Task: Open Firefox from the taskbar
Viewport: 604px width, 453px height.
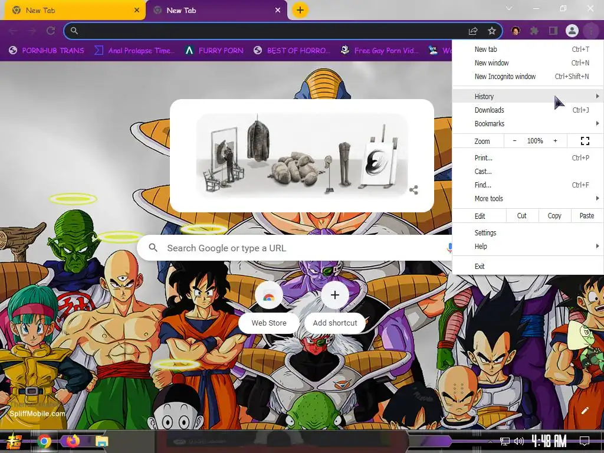Action: point(73,441)
